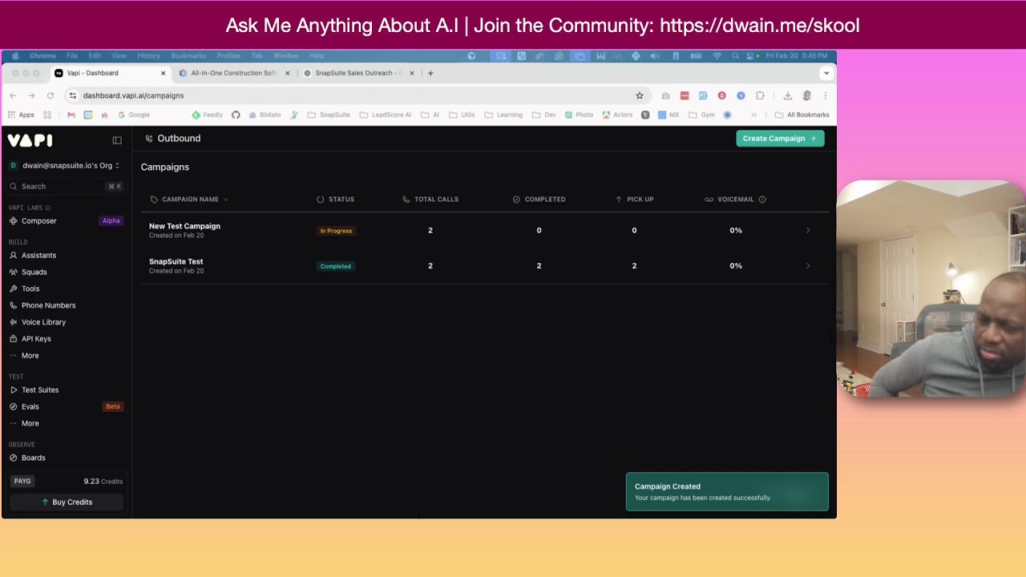Click the Create Campaign button
Screen dimensions: 1026x577
[x=780, y=139]
